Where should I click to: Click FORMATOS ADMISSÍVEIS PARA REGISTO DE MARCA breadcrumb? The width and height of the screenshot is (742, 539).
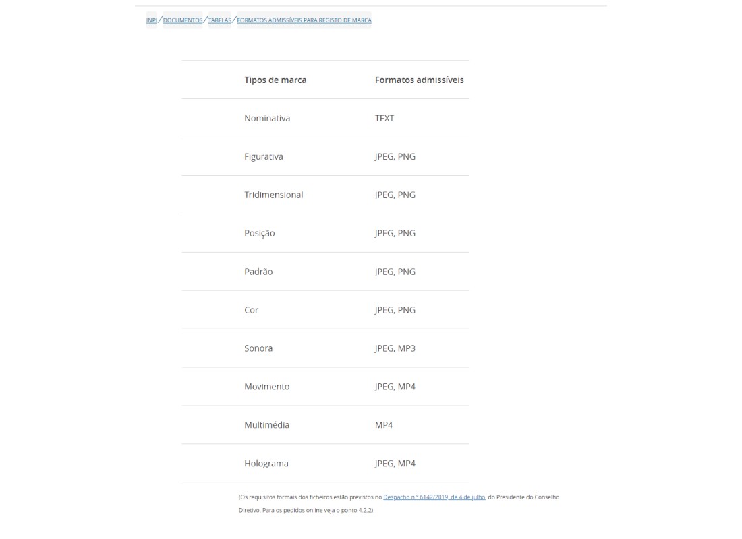(304, 20)
